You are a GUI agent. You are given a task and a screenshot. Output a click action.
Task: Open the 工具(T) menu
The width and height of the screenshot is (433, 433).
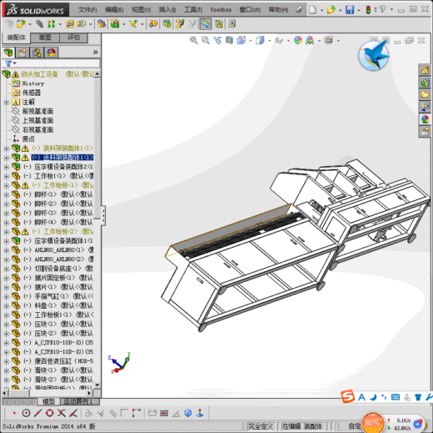click(x=193, y=10)
